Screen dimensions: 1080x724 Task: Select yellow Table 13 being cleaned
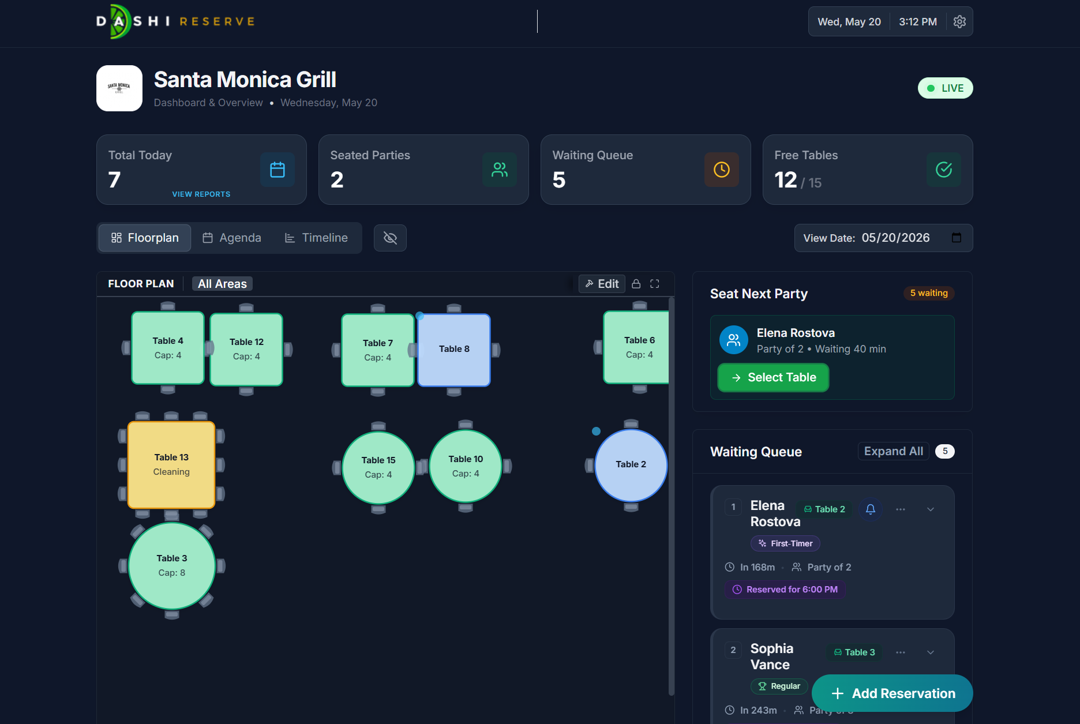[x=171, y=464]
